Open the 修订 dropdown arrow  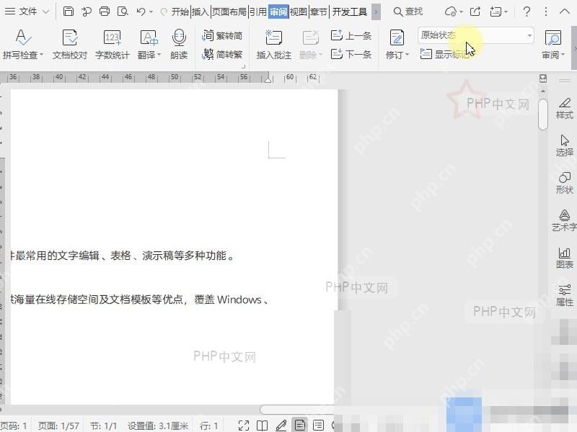407,55
